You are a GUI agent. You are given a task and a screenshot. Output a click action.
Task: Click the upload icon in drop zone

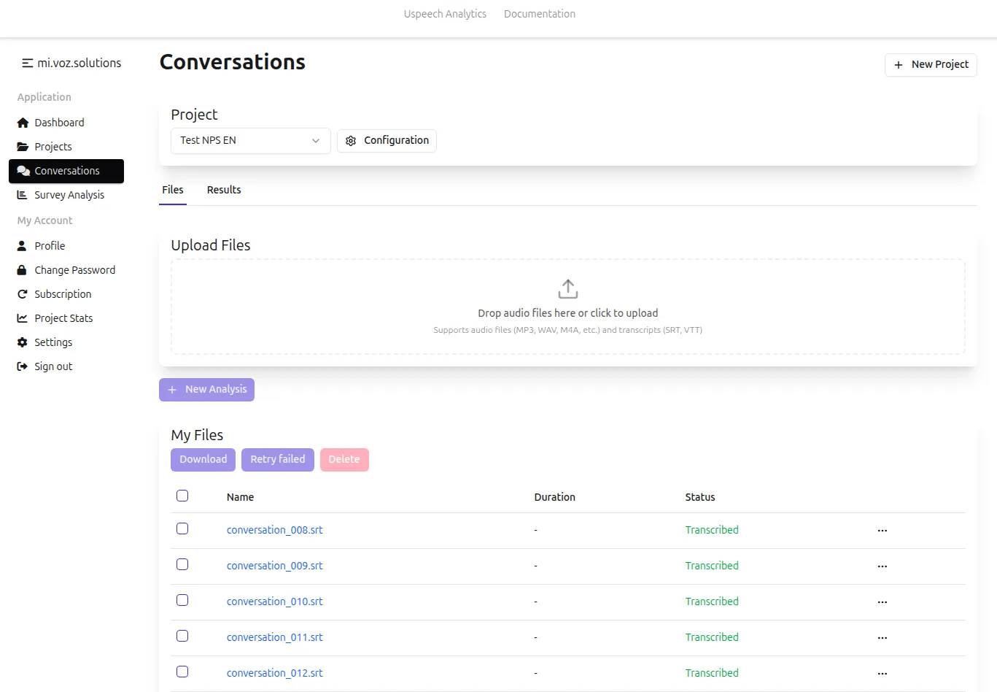click(x=567, y=289)
